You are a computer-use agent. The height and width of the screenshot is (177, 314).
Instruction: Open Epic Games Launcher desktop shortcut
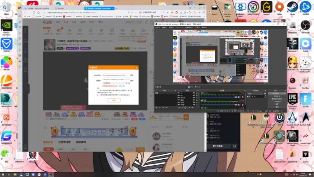(292, 100)
